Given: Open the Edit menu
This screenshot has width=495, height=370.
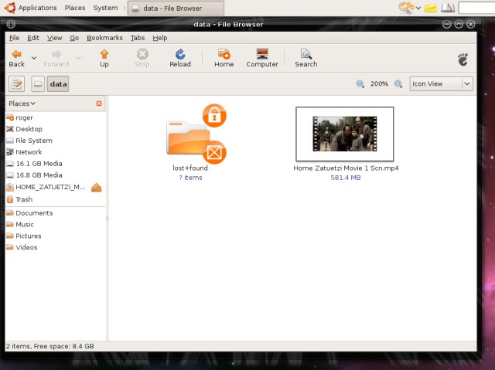Looking at the screenshot, I should click(x=33, y=37).
